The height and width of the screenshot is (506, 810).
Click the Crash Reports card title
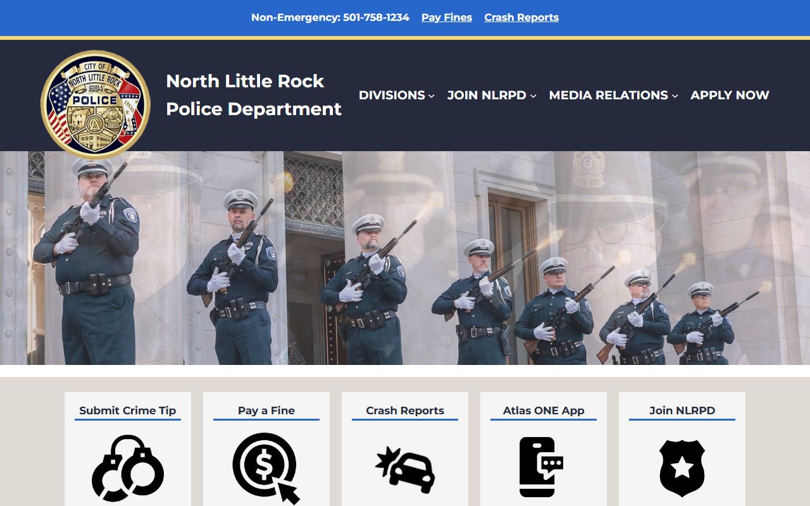pyautogui.click(x=405, y=410)
